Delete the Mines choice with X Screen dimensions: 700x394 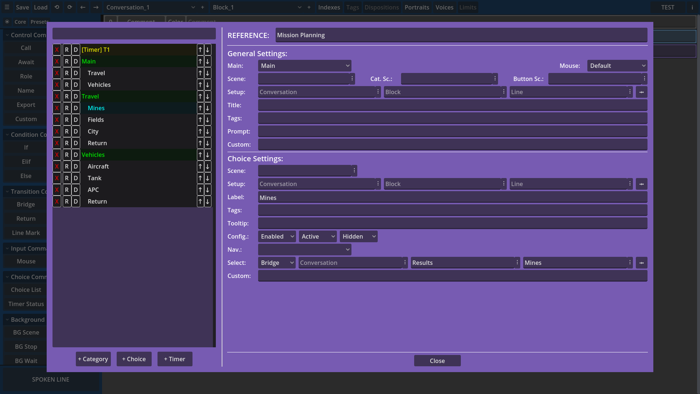pyautogui.click(x=57, y=108)
